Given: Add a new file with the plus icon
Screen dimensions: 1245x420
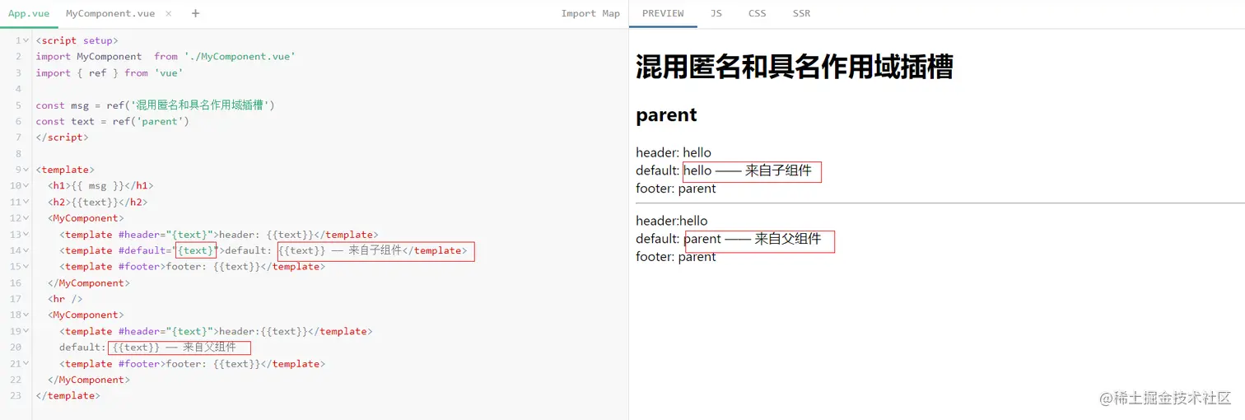Looking at the screenshot, I should coord(195,13).
